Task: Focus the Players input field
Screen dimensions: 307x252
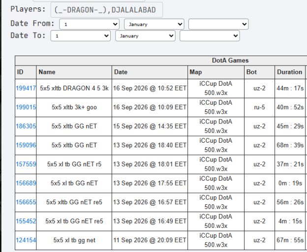Action: [106, 10]
